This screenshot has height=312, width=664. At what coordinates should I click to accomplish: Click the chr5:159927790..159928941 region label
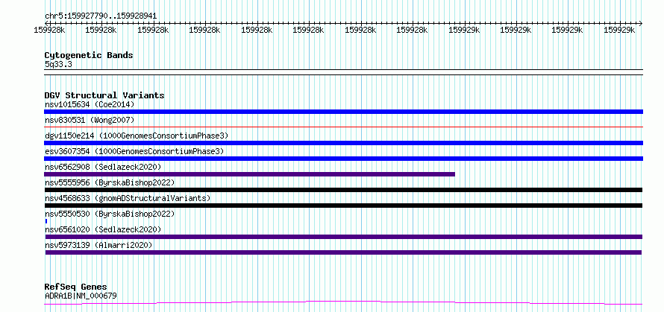pyautogui.click(x=101, y=16)
